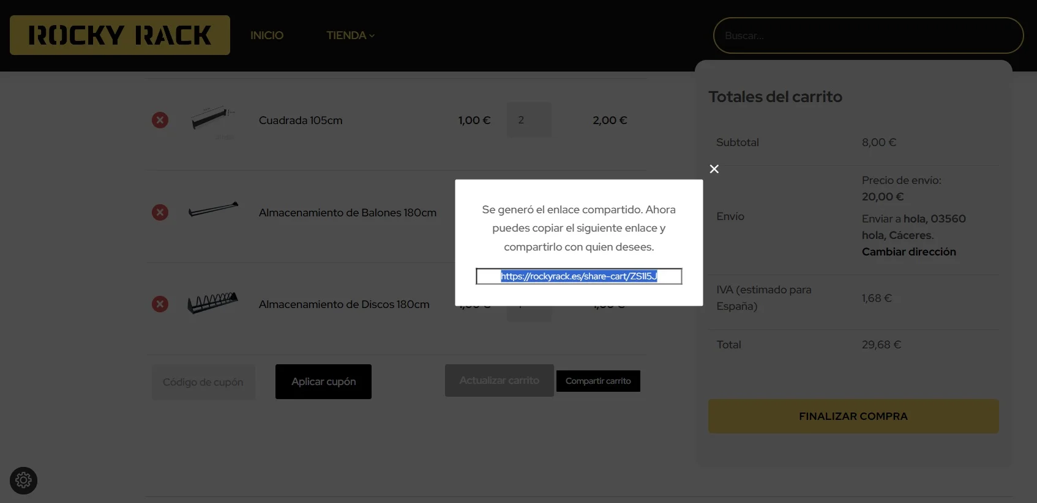
Task: Expand the TIENDA dropdown menu
Action: click(x=350, y=35)
